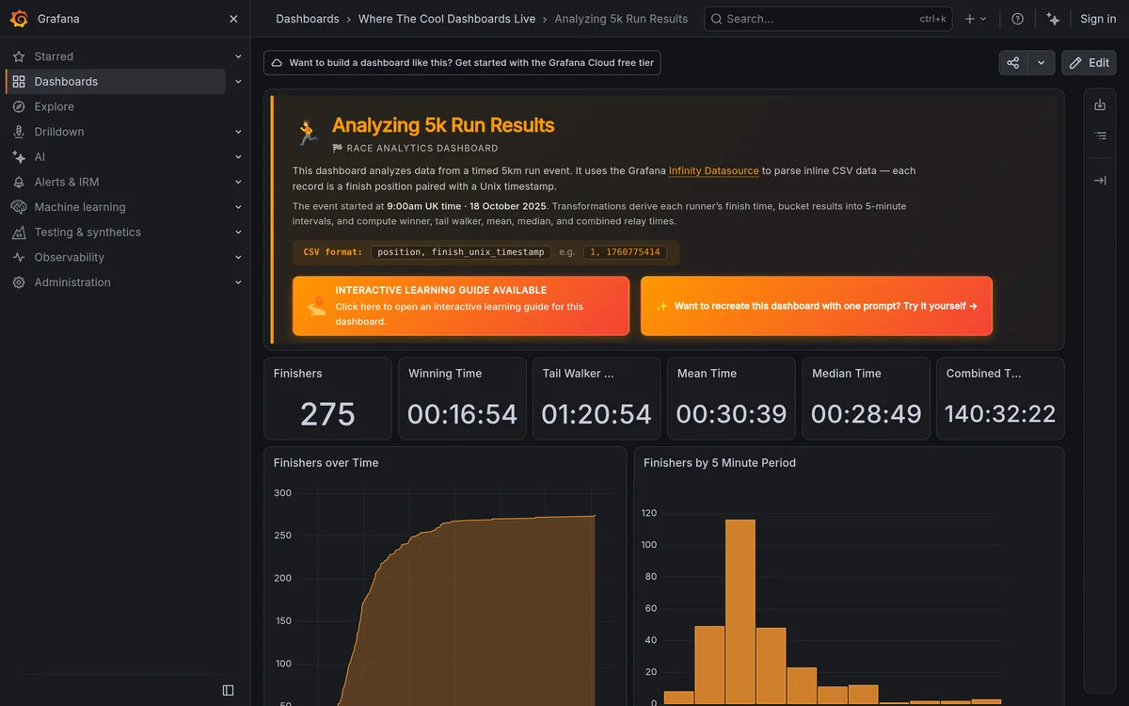The width and height of the screenshot is (1129, 706).
Task: Go to Observability in the sidebar
Action: point(70,257)
